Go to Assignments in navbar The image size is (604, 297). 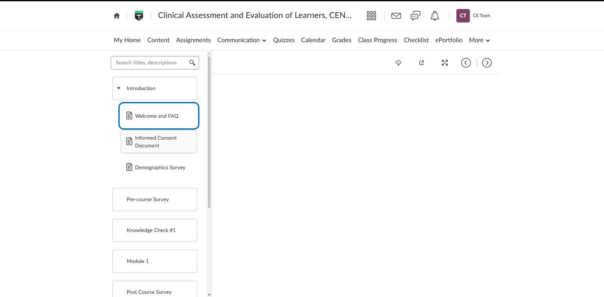pos(193,40)
